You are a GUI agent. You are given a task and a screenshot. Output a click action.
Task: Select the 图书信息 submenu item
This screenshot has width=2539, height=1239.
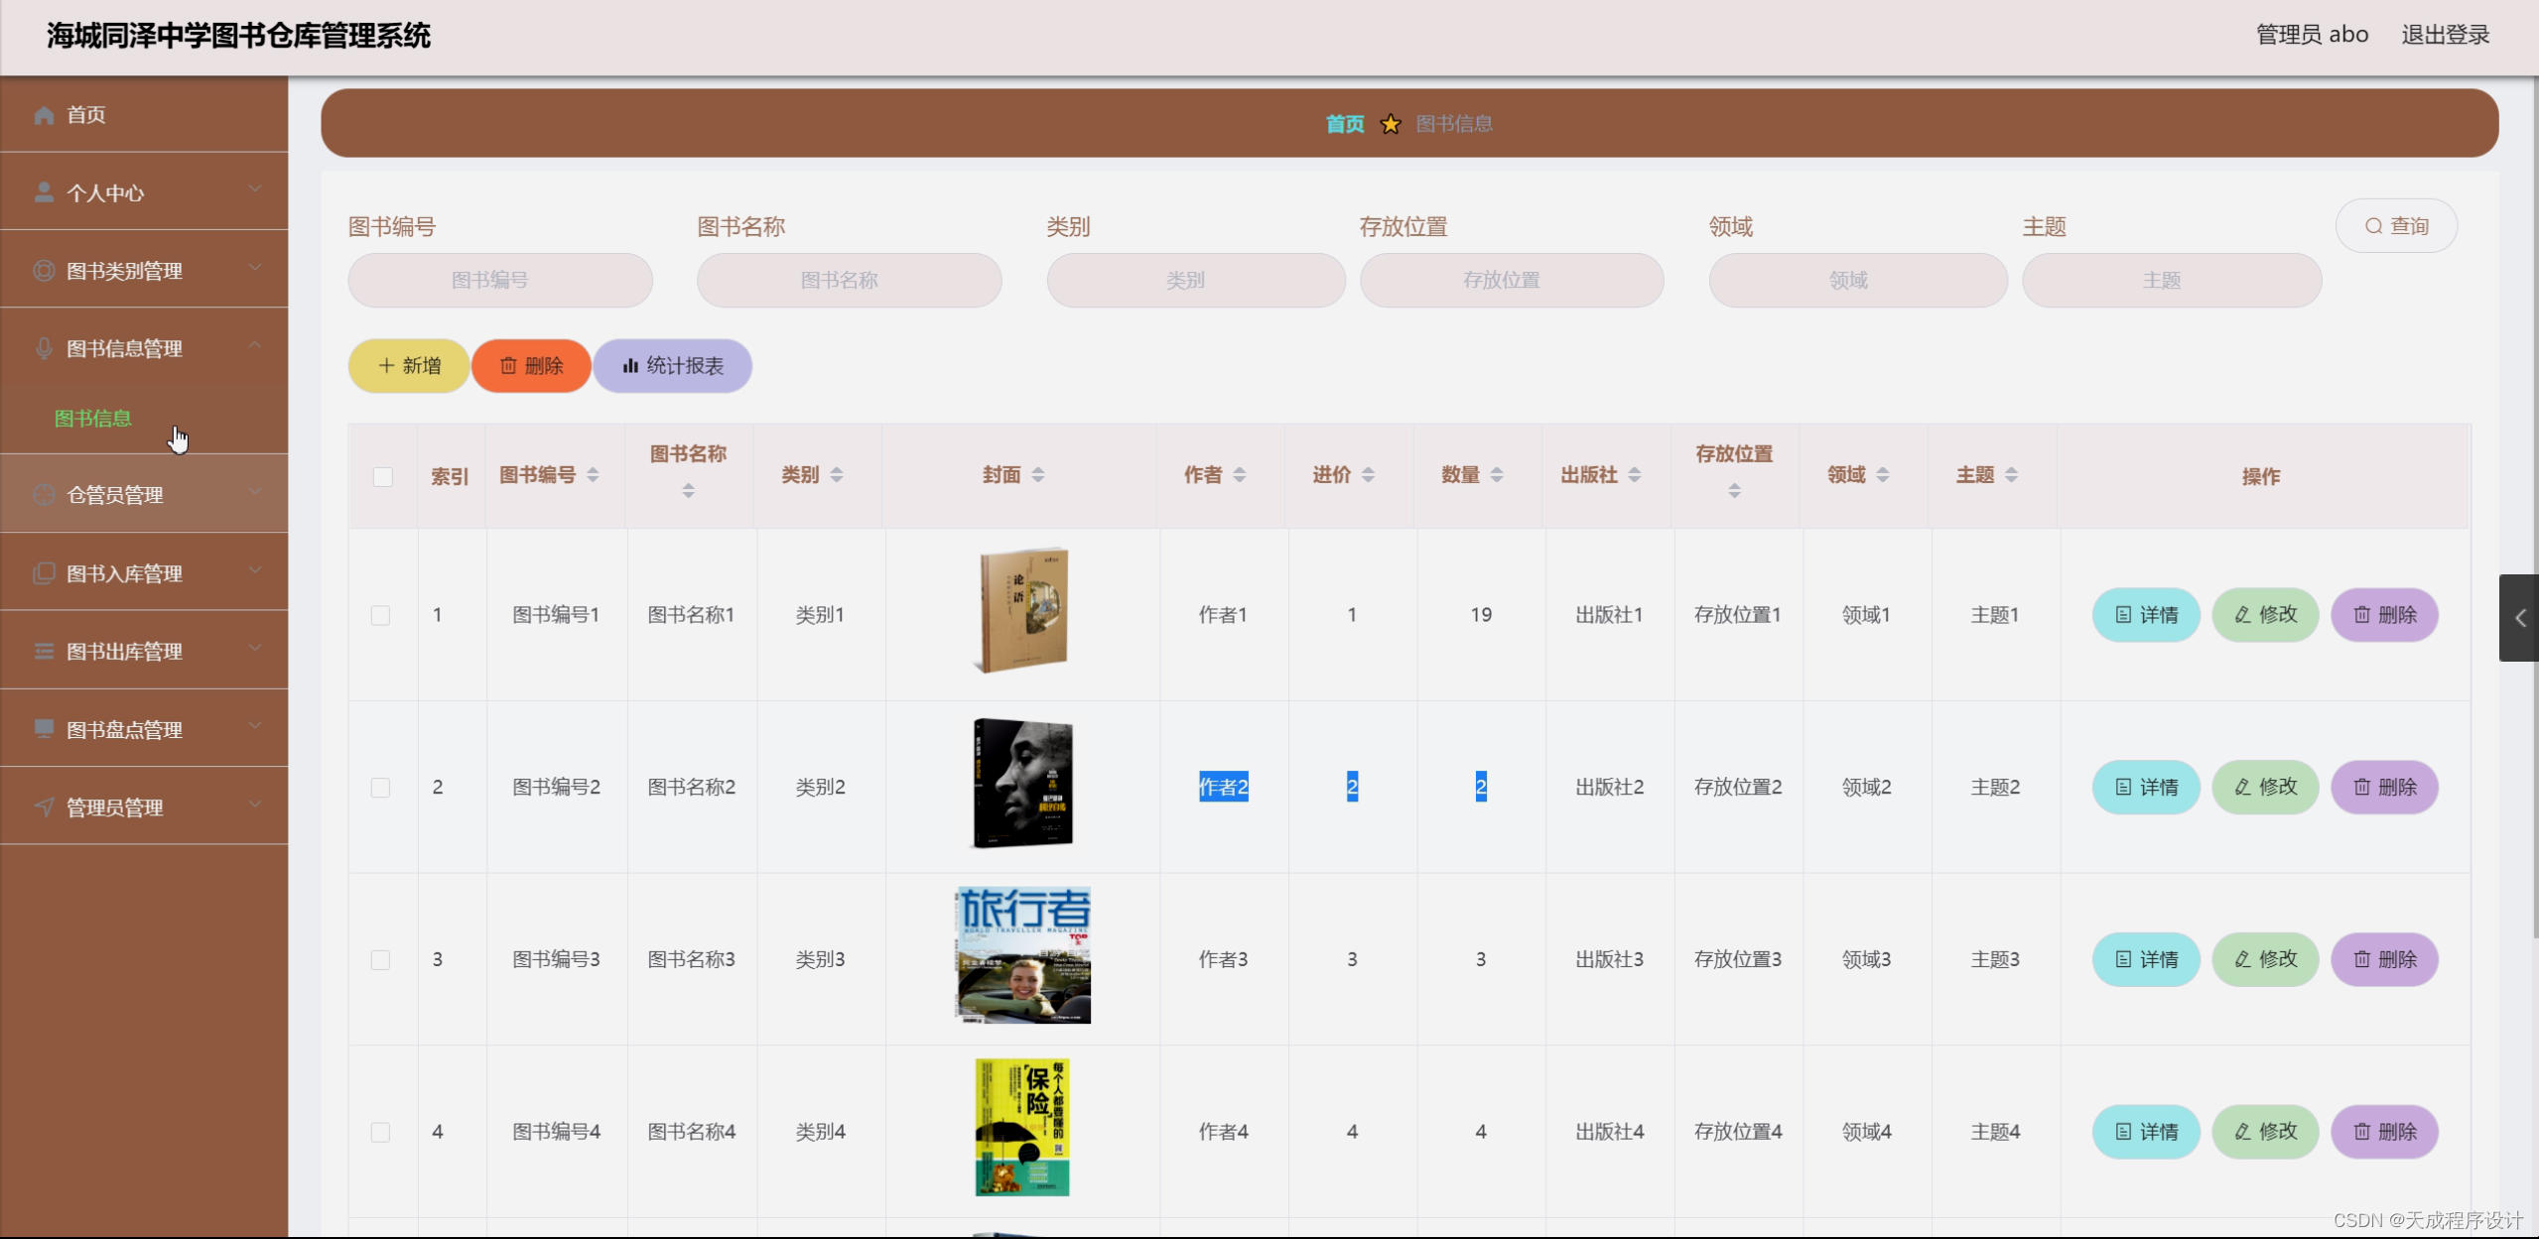[93, 419]
